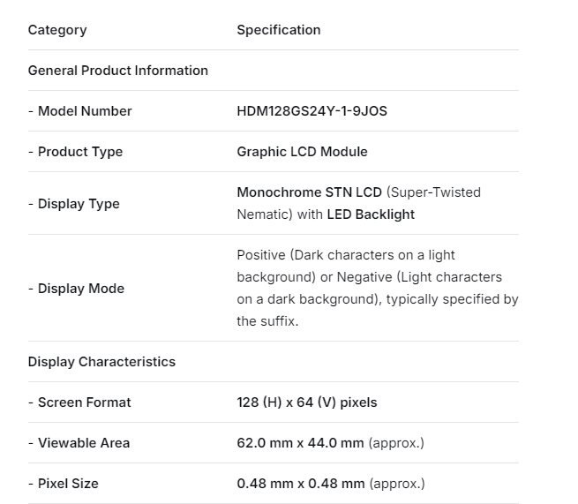Click the bold LED Backlight text
Viewport: 578px width, 504px height.
tap(371, 214)
